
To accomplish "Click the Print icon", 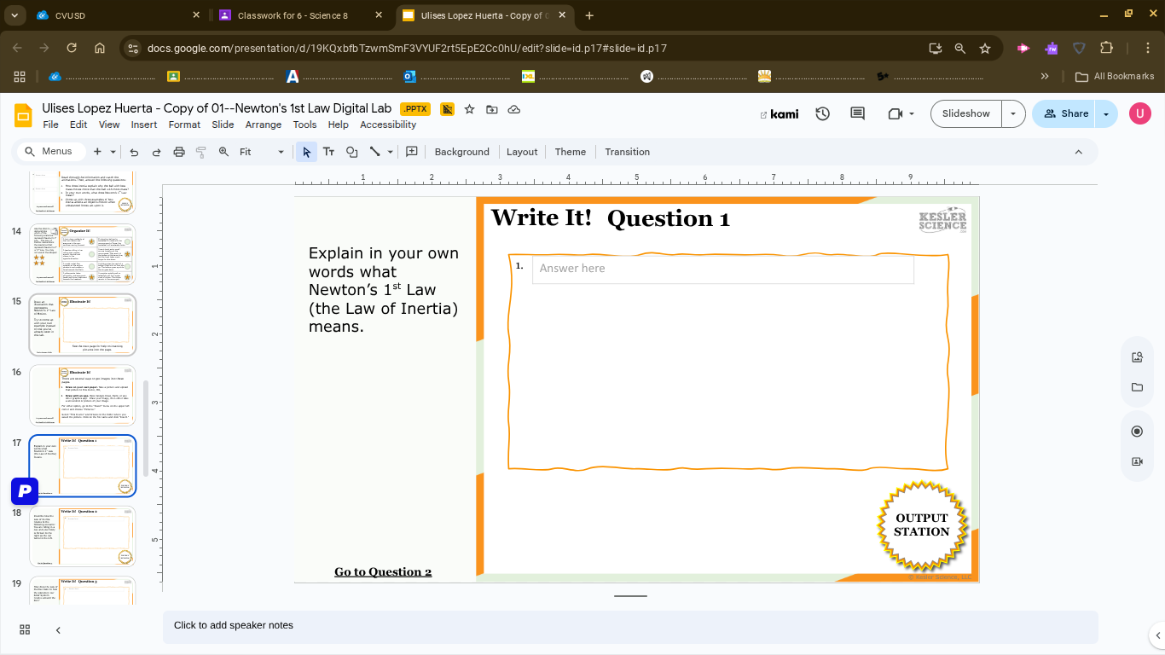I will (x=179, y=151).
